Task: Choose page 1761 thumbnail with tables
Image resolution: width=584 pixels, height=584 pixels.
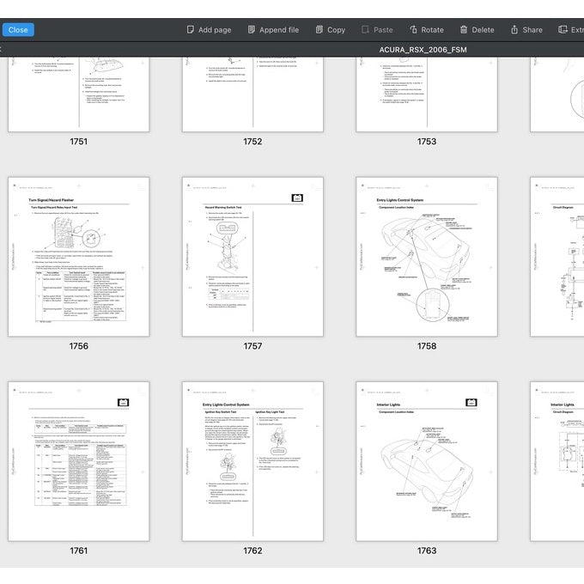Action: tap(78, 461)
